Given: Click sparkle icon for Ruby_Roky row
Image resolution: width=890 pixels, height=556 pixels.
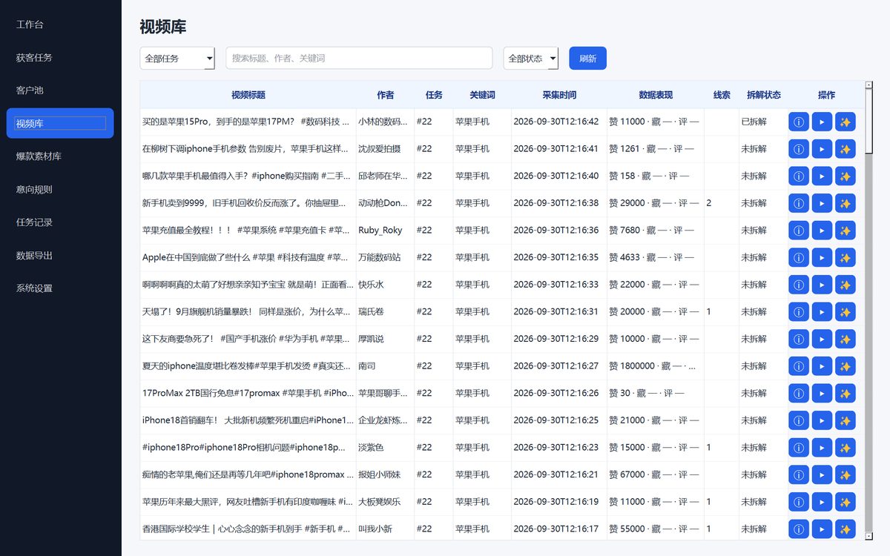Looking at the screenshot, I should [x=845, y=231].
